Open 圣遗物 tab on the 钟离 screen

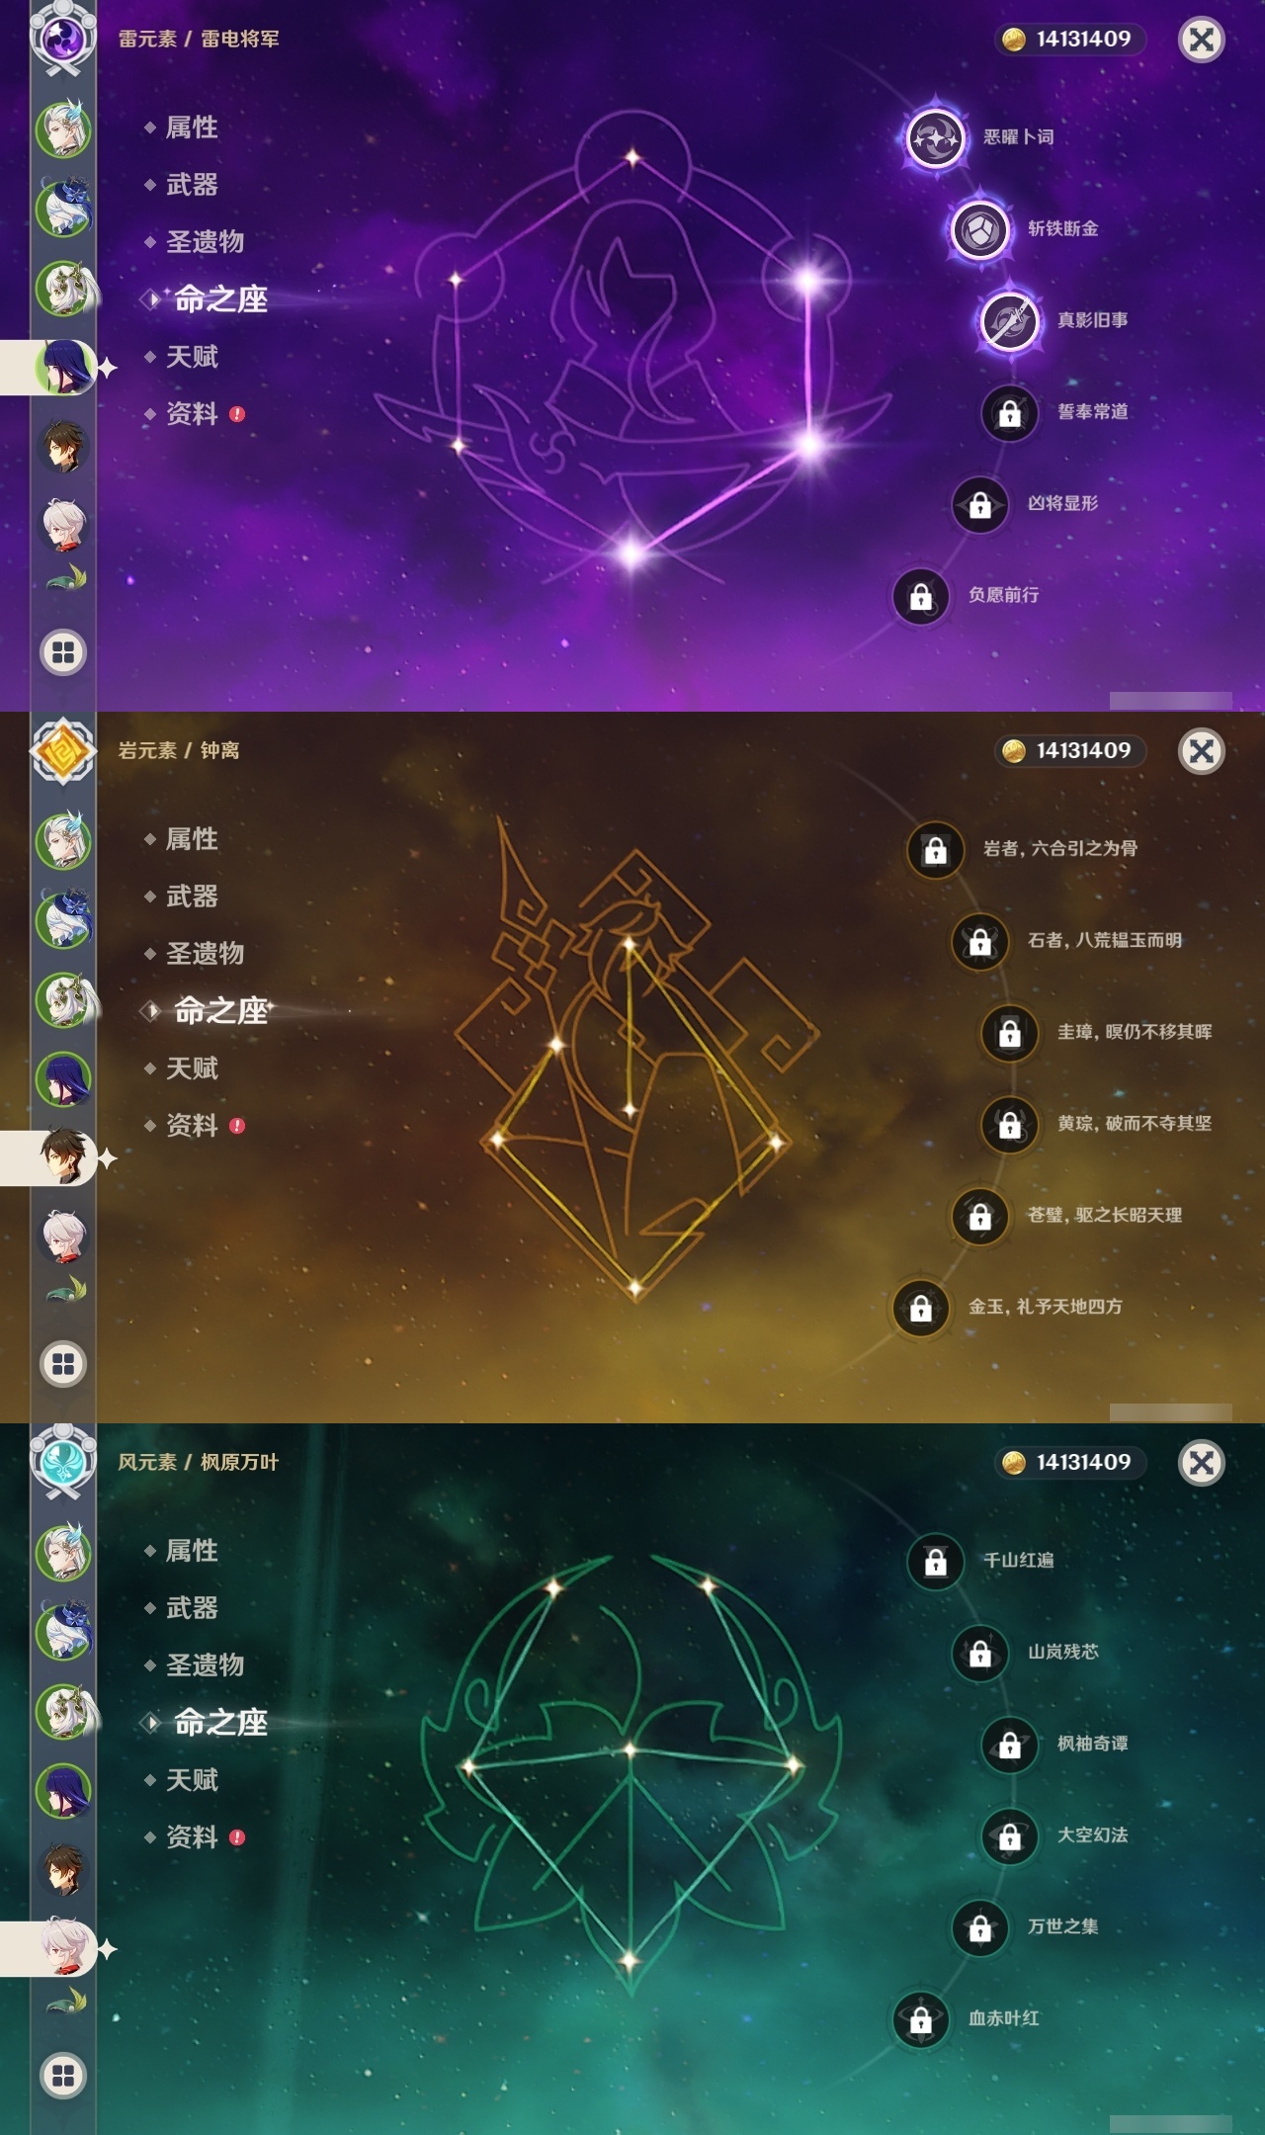[205, 954]
